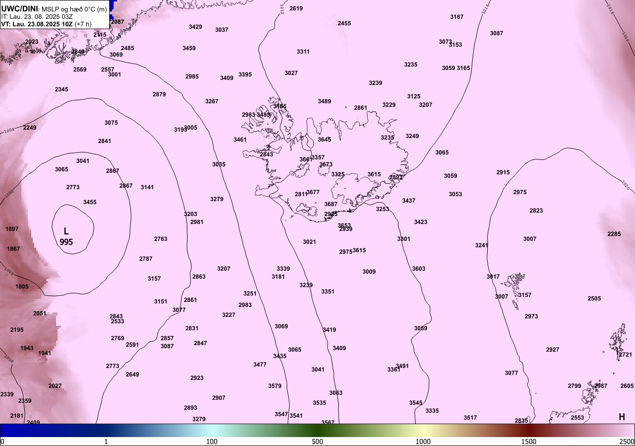The height and width of the screenshot is (446, 635).
Task: Click the height value 3125
Action: pyautogui.click(x=414, y=96)
